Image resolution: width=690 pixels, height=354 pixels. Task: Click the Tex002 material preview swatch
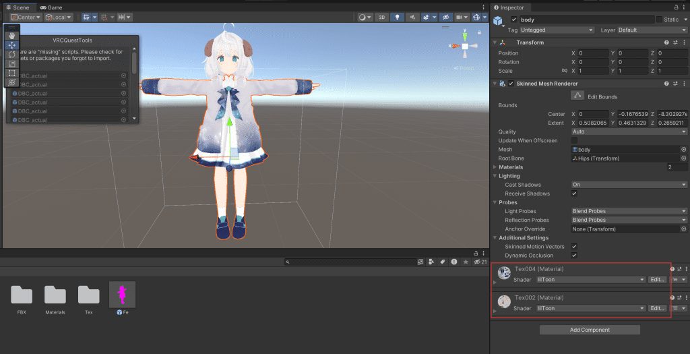tap(503, 301)
